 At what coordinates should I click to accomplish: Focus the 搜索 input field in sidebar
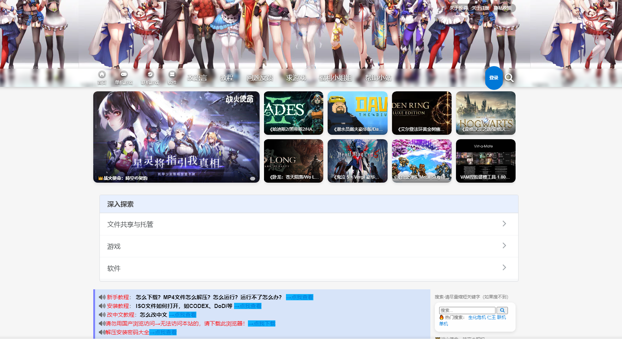pyautogui.click(x=467, y=311)
